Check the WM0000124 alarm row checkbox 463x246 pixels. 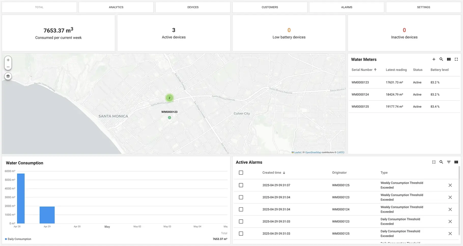(241, 209)
